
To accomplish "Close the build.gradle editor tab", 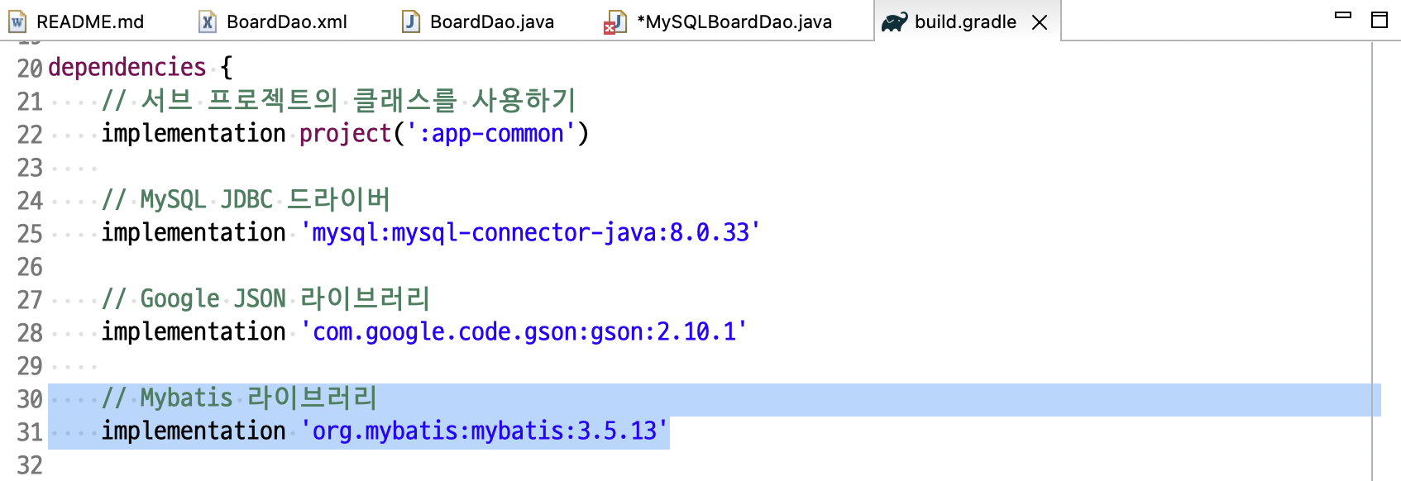I will (x=1040, y=22).
